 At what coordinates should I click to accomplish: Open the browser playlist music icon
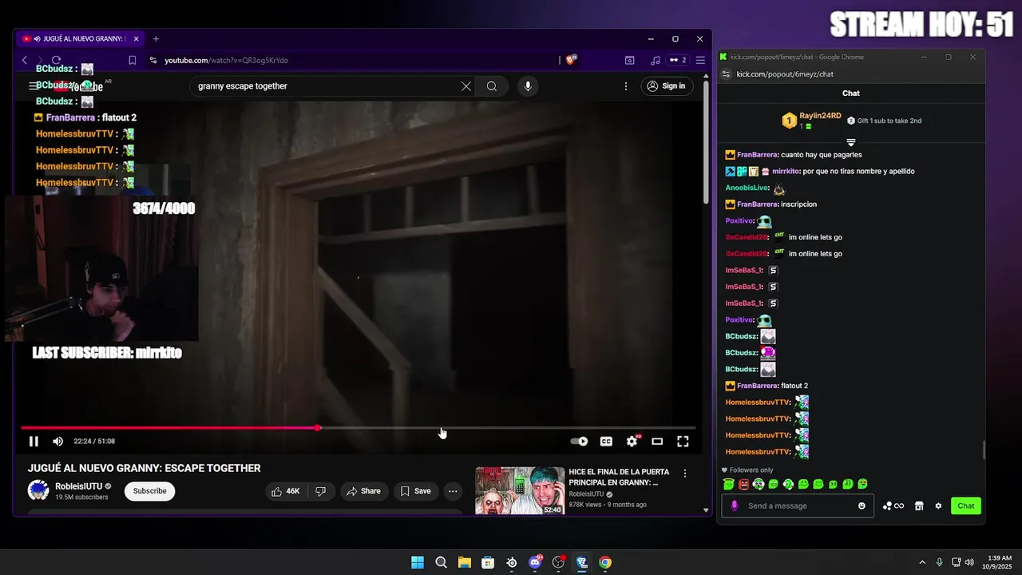pos(656,60)
